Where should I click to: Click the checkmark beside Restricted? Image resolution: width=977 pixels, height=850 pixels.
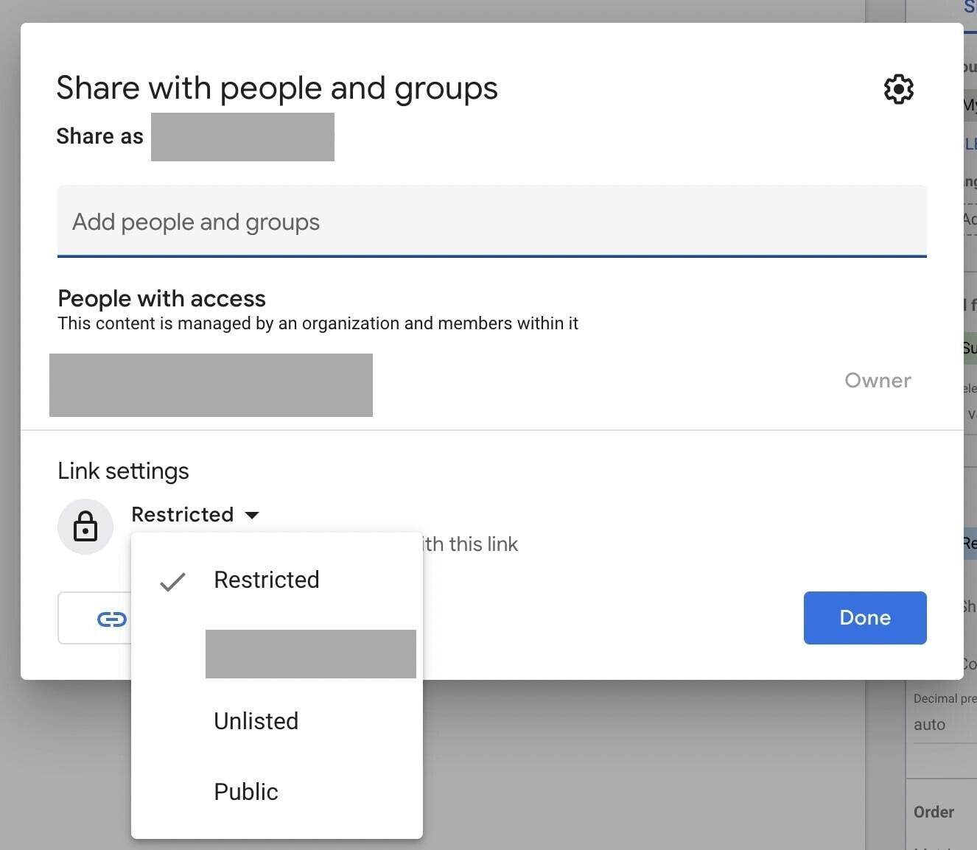tap(172, 581)
